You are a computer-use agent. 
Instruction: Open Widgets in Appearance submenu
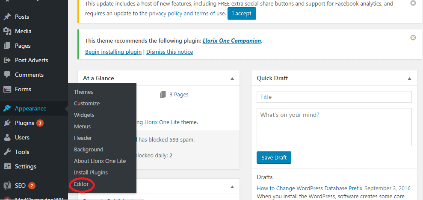click(x=84, y=115)
